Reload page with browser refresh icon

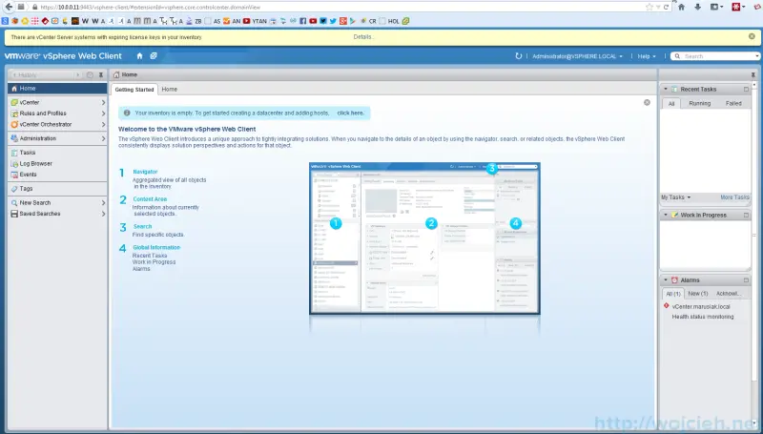click(666, 7)
